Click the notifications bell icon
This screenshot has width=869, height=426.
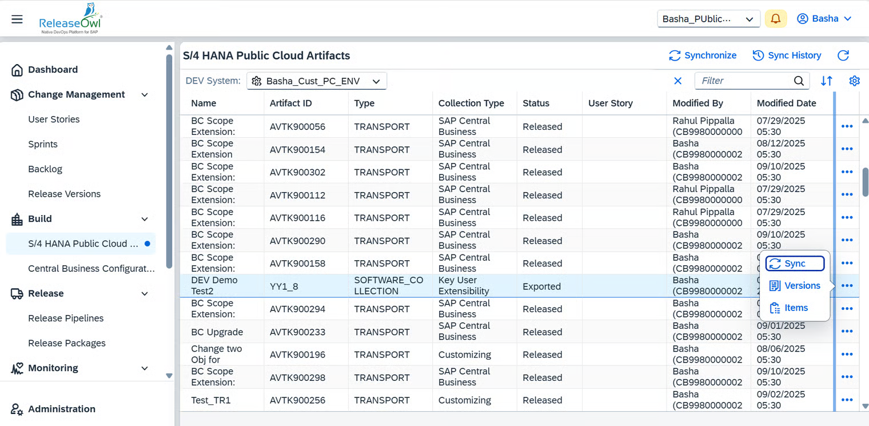[775, 19]
